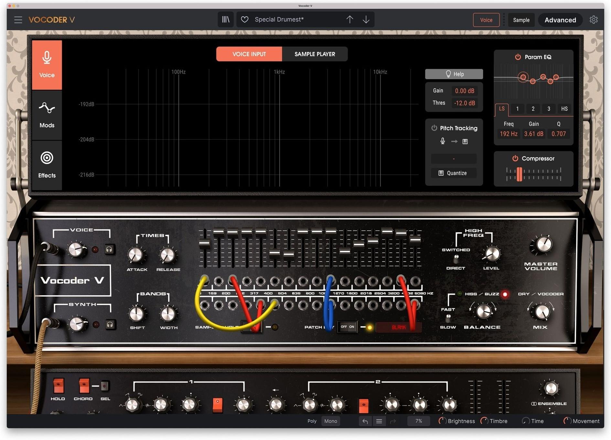Open the Advanced view
611x440 pixels.
[560, 20]
